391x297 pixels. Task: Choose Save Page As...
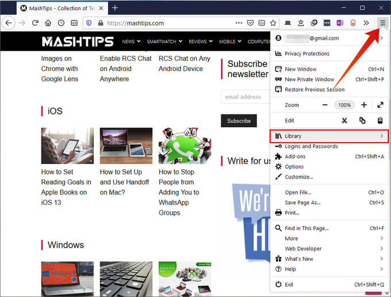point(329,203)
